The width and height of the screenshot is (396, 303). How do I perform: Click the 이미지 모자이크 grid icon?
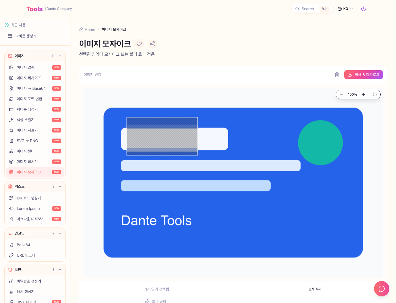click(x=11, y=172)
